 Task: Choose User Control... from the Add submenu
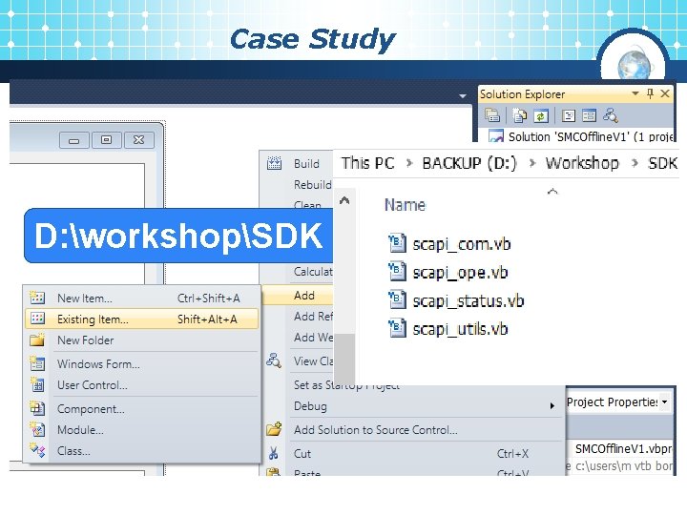tap(141, 385)
